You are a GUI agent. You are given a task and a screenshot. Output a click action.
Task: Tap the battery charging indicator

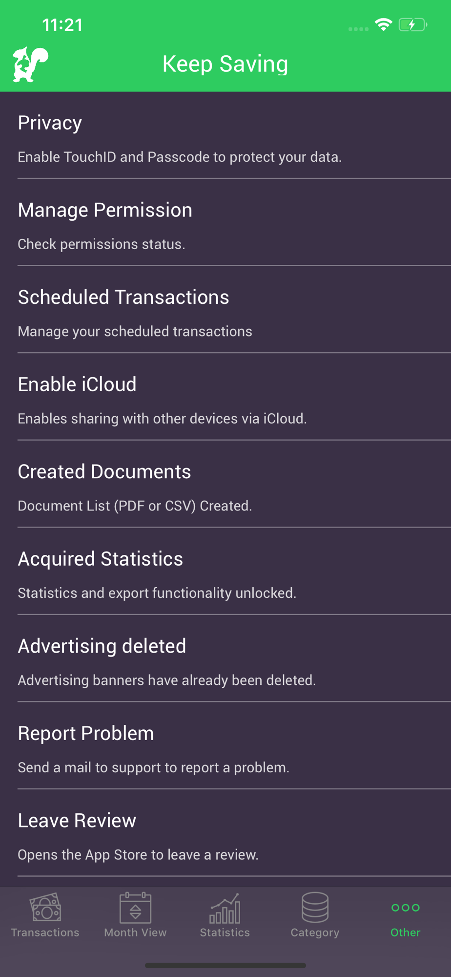(x=412, y=24)
